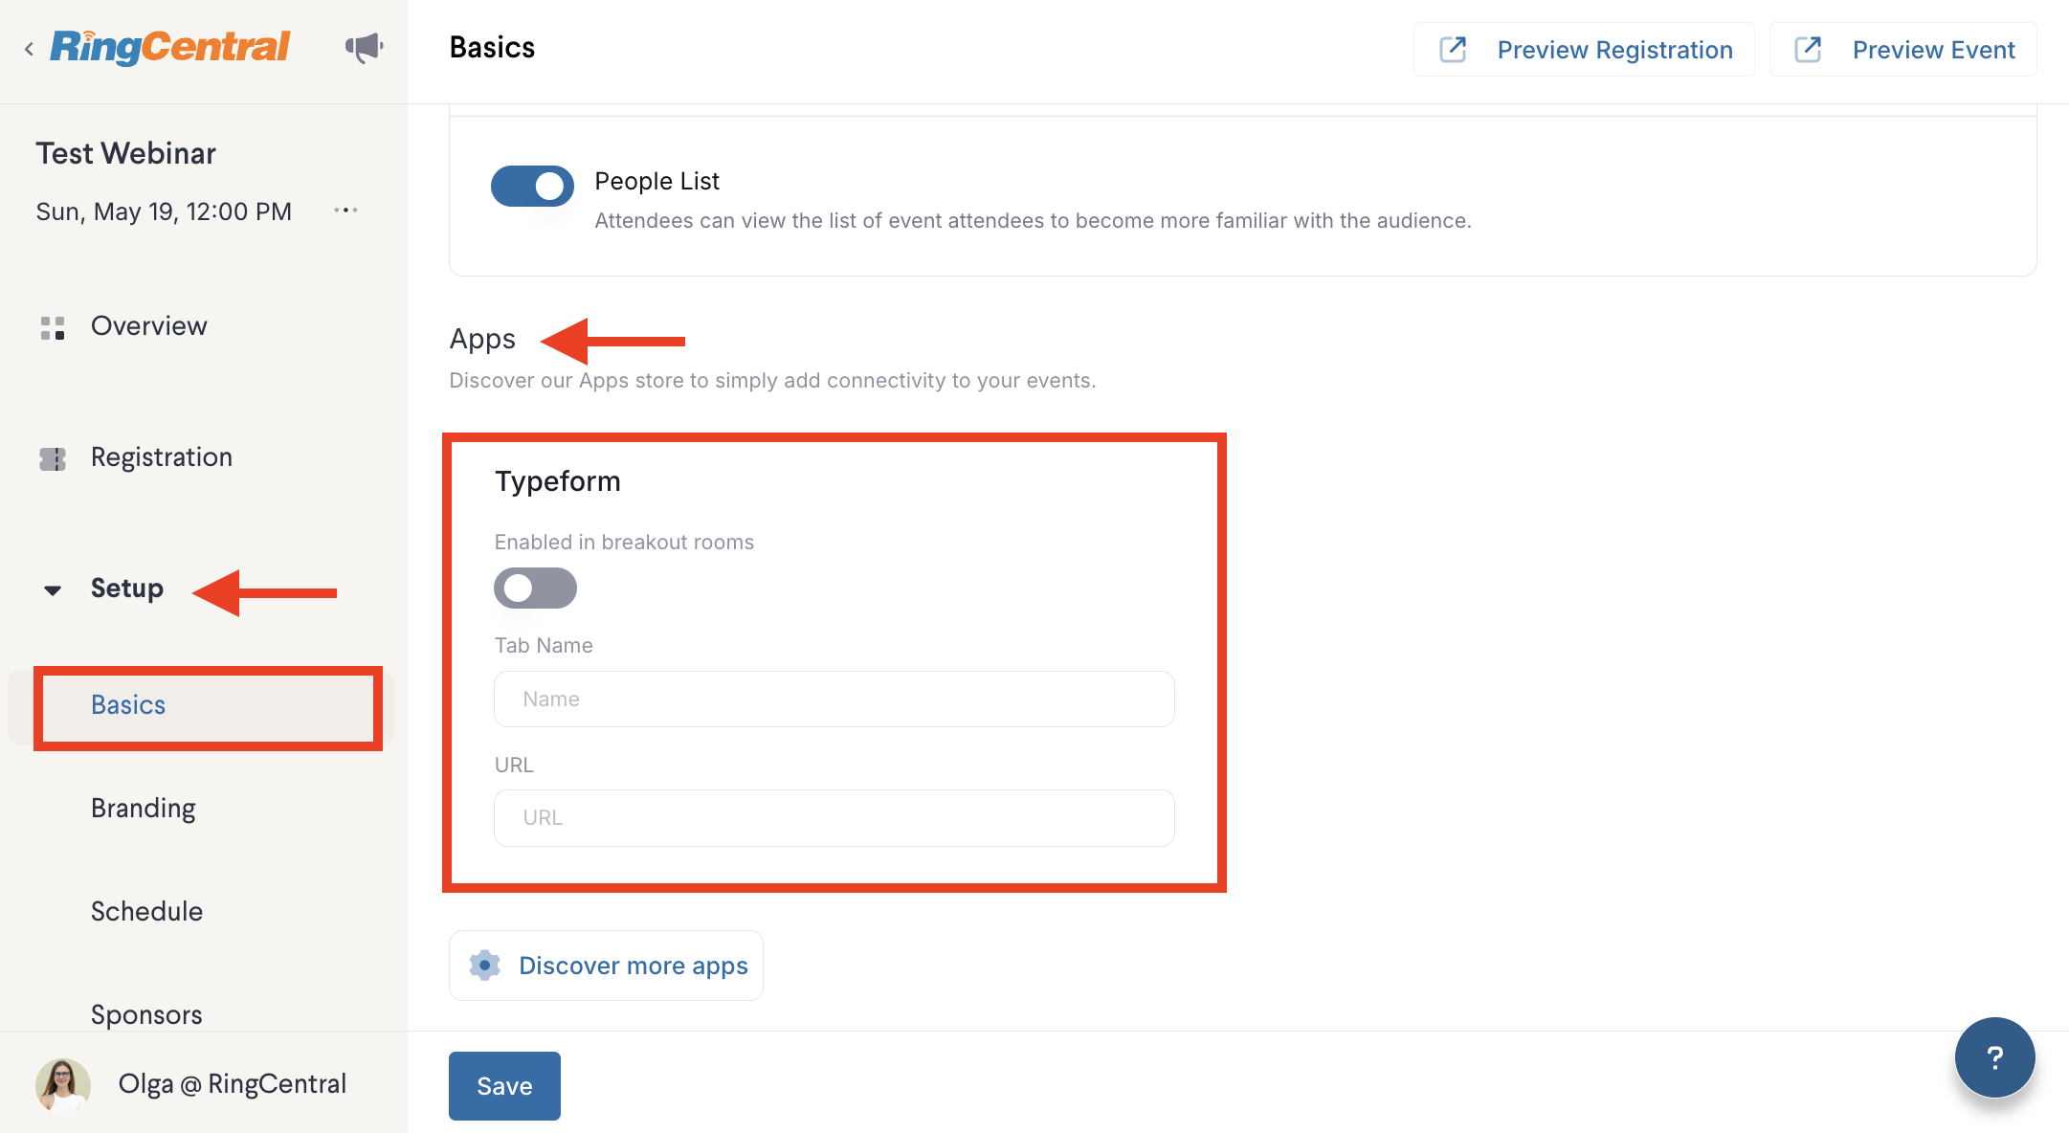Open the help question mark bubble

click(x=1994, y=1057)
